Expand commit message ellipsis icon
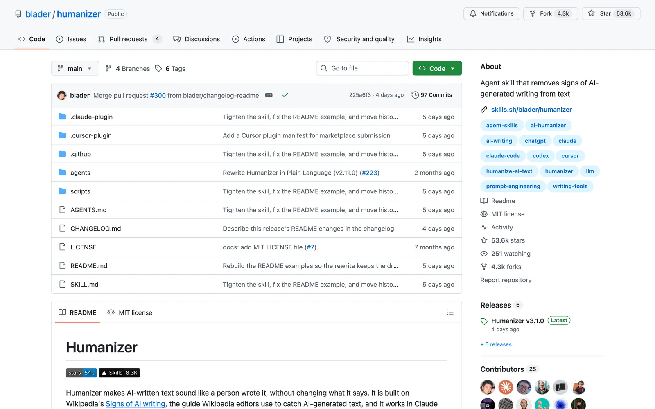The height and width of the screenshot is (409, 655). (x=269, y=95)
